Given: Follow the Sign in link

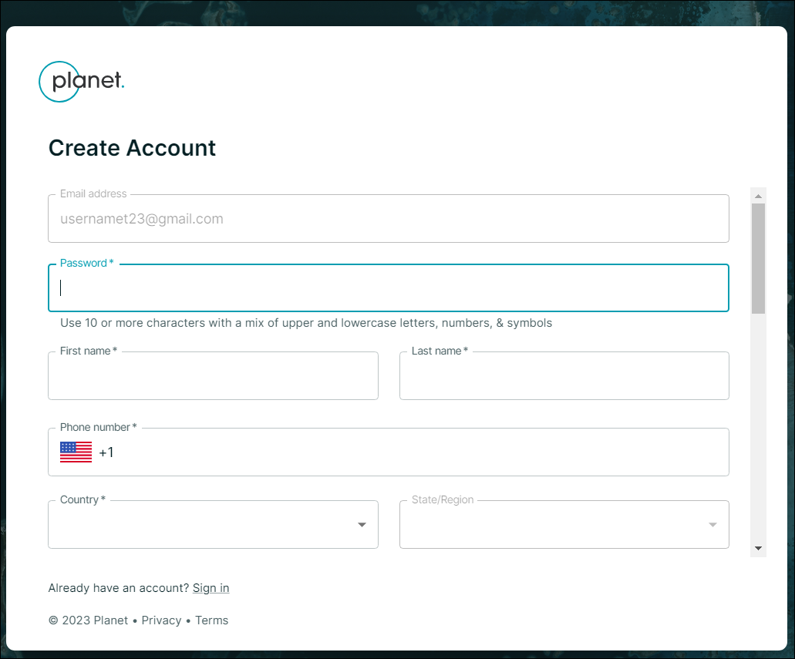Looking at the screenshot, I should pyautogui.click(x=211, y=588).
